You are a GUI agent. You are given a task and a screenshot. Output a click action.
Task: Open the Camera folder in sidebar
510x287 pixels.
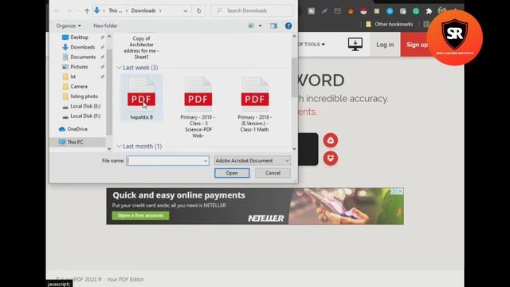[x=79, y=86]
